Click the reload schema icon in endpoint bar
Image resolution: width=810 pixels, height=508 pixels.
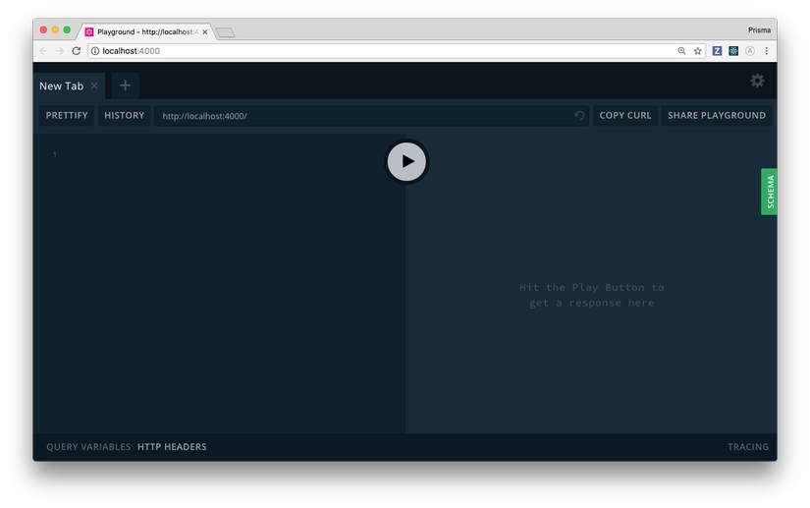[579, 116]
